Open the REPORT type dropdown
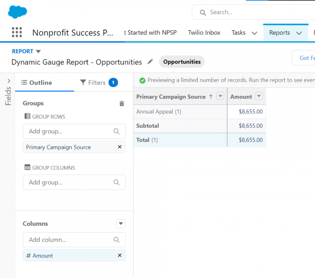The width and height of the screenshot is (315, 278). [x=38, y=51]
